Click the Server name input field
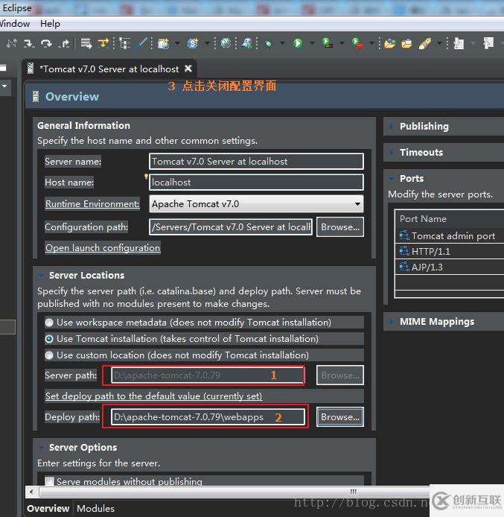Screen dimensions: 504x517 (256, 161)
